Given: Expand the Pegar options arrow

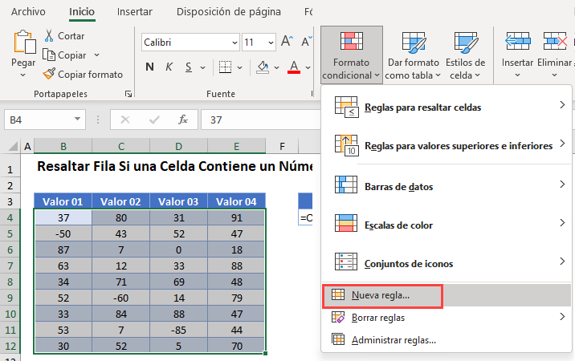Looking at the screenshot, I should [x=23, y=75].
